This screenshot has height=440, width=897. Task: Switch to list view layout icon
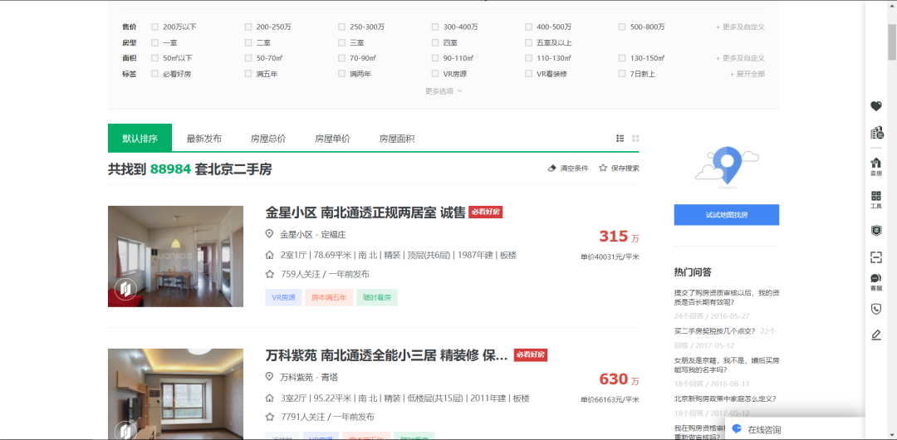[620, 139]
